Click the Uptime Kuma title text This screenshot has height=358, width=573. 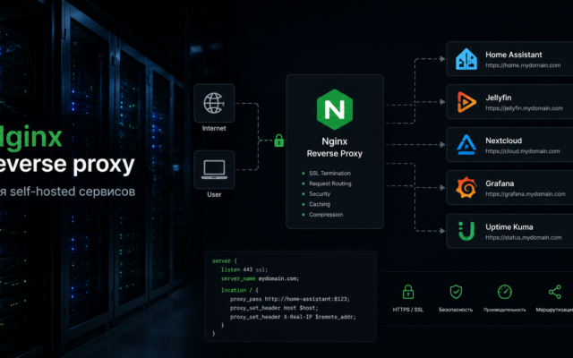pyautogui.click(x=509, y=226)
